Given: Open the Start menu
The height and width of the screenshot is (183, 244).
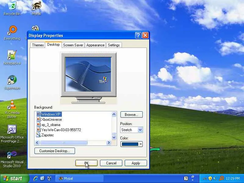Looking at the screenshot, I should [x=14, y=178].
